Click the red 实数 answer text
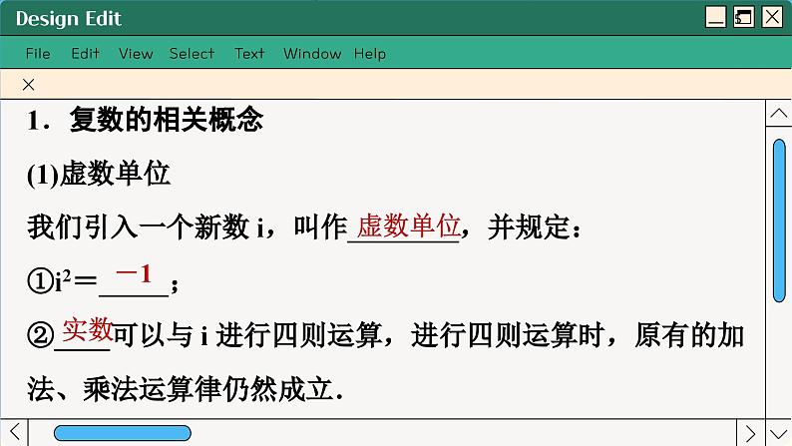Image resolution: width=792 pixels, height=446 pixels. point(87,327)
